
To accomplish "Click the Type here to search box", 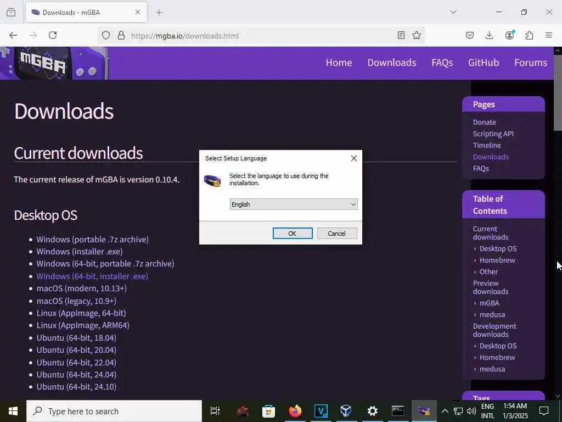I will [114, 411].
